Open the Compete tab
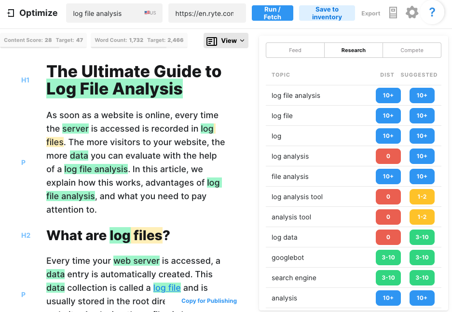Screen dimensions: 452x312 pos(411,50)
